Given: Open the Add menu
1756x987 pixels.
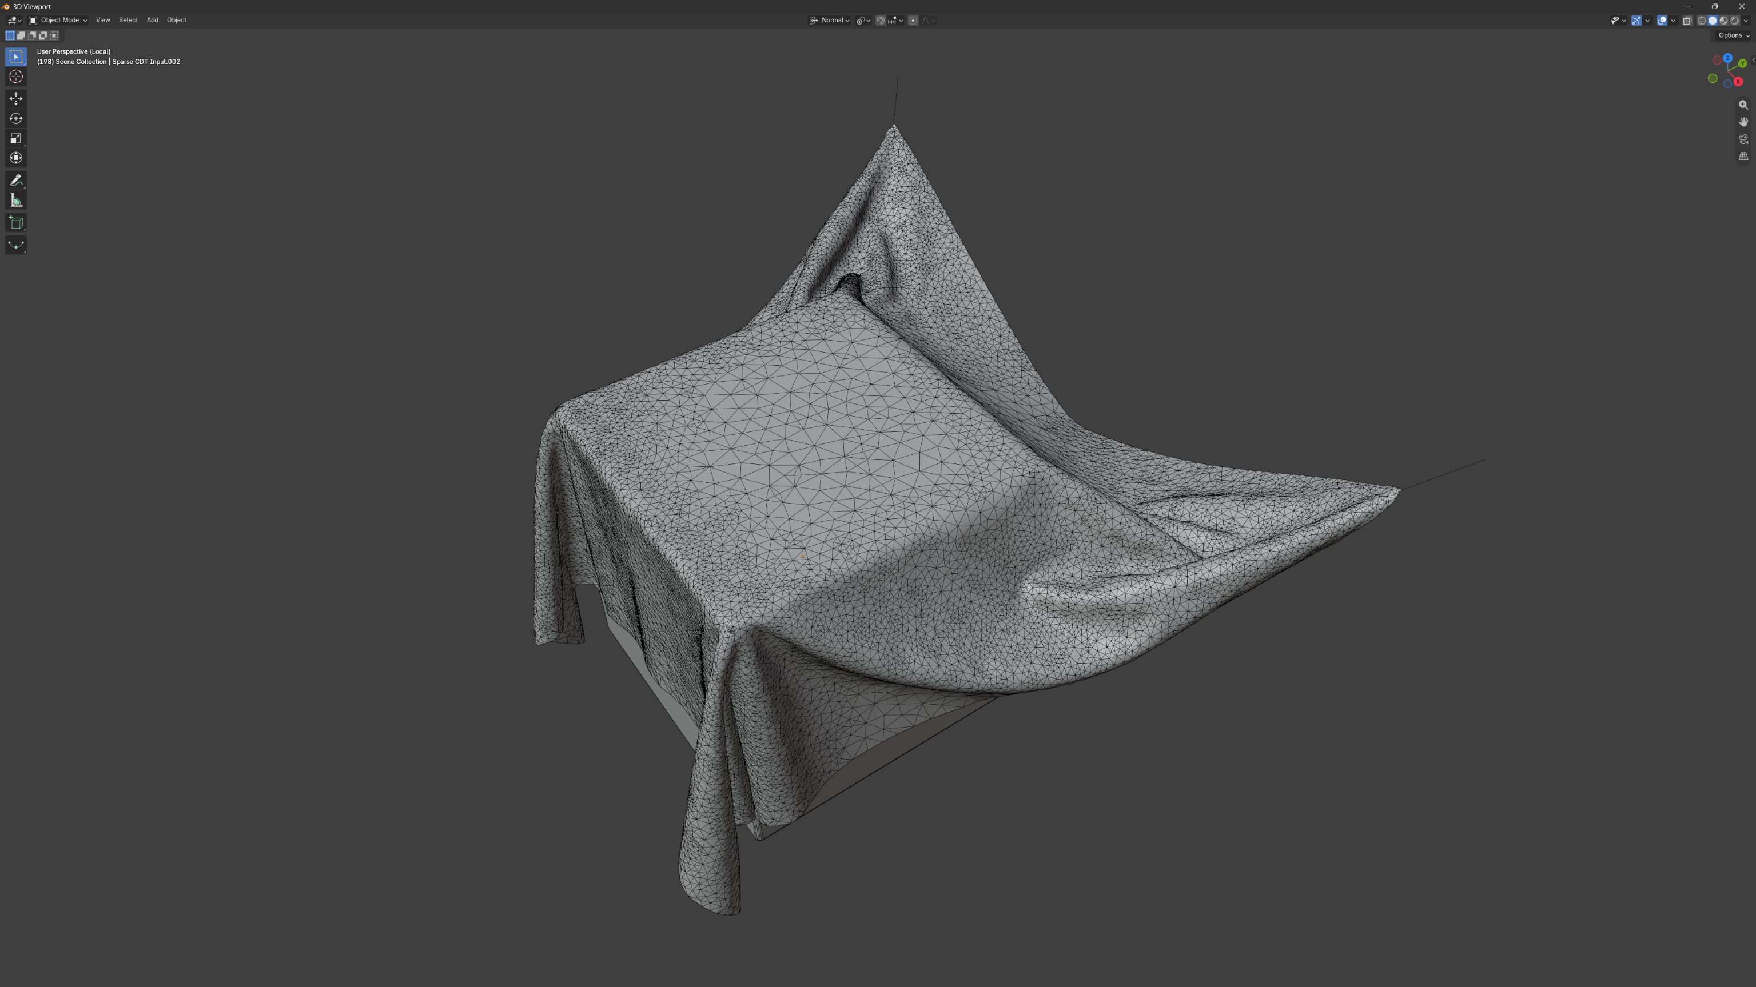Looking at the screenshot, I should pyautogui.click(x=153, y=21).
